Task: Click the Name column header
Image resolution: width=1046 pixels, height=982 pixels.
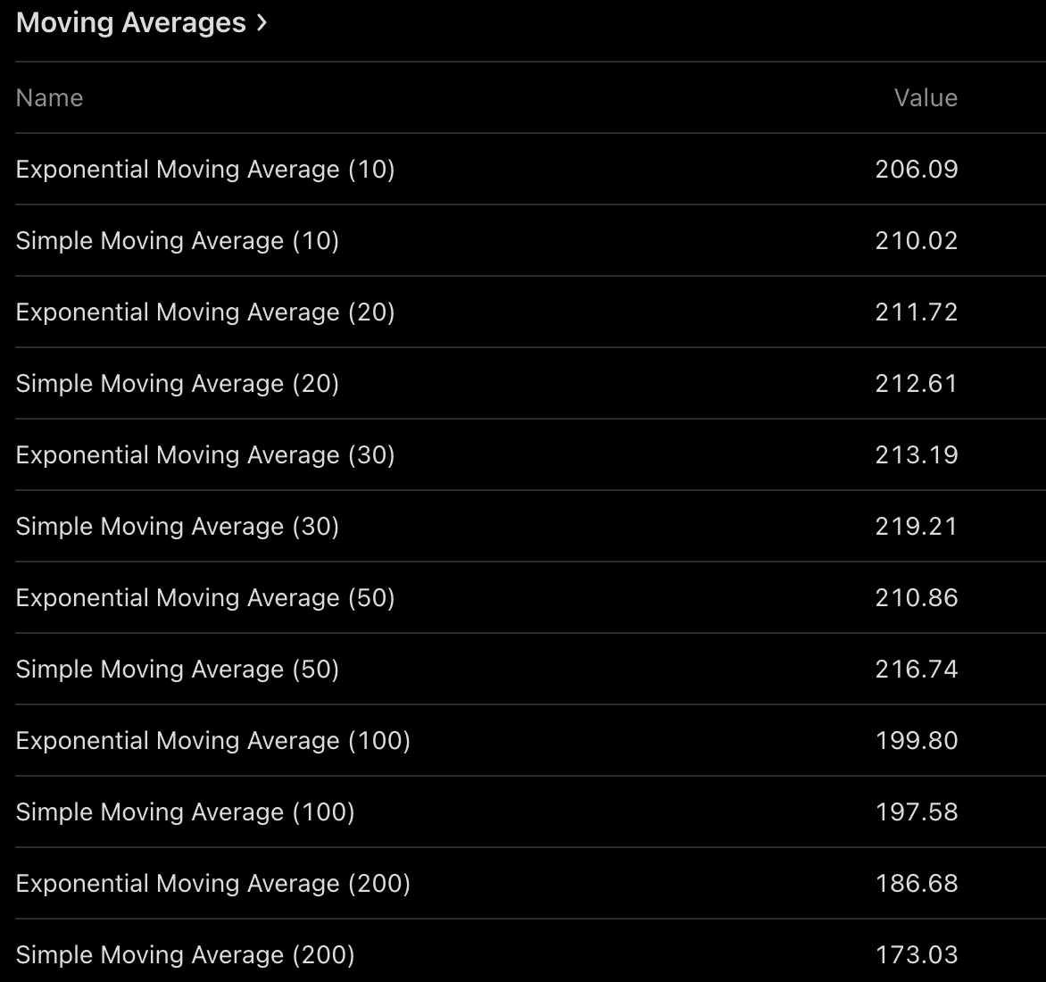Action: (49, 98)
